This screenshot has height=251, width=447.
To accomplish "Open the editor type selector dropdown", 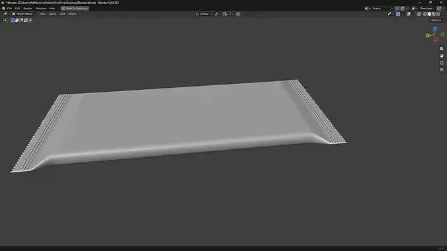I will (x=6, y=14).
